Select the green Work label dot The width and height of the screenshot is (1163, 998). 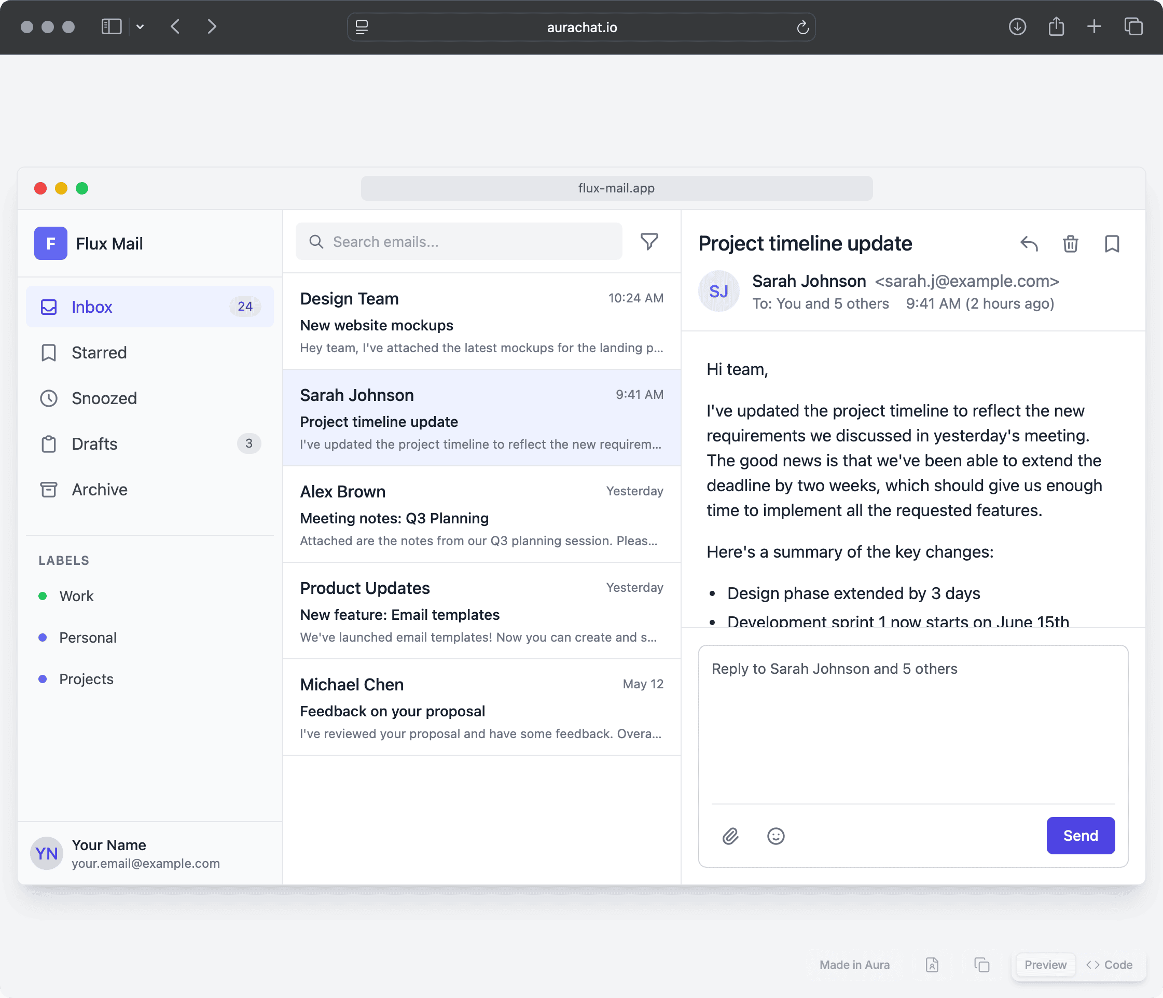43,595
